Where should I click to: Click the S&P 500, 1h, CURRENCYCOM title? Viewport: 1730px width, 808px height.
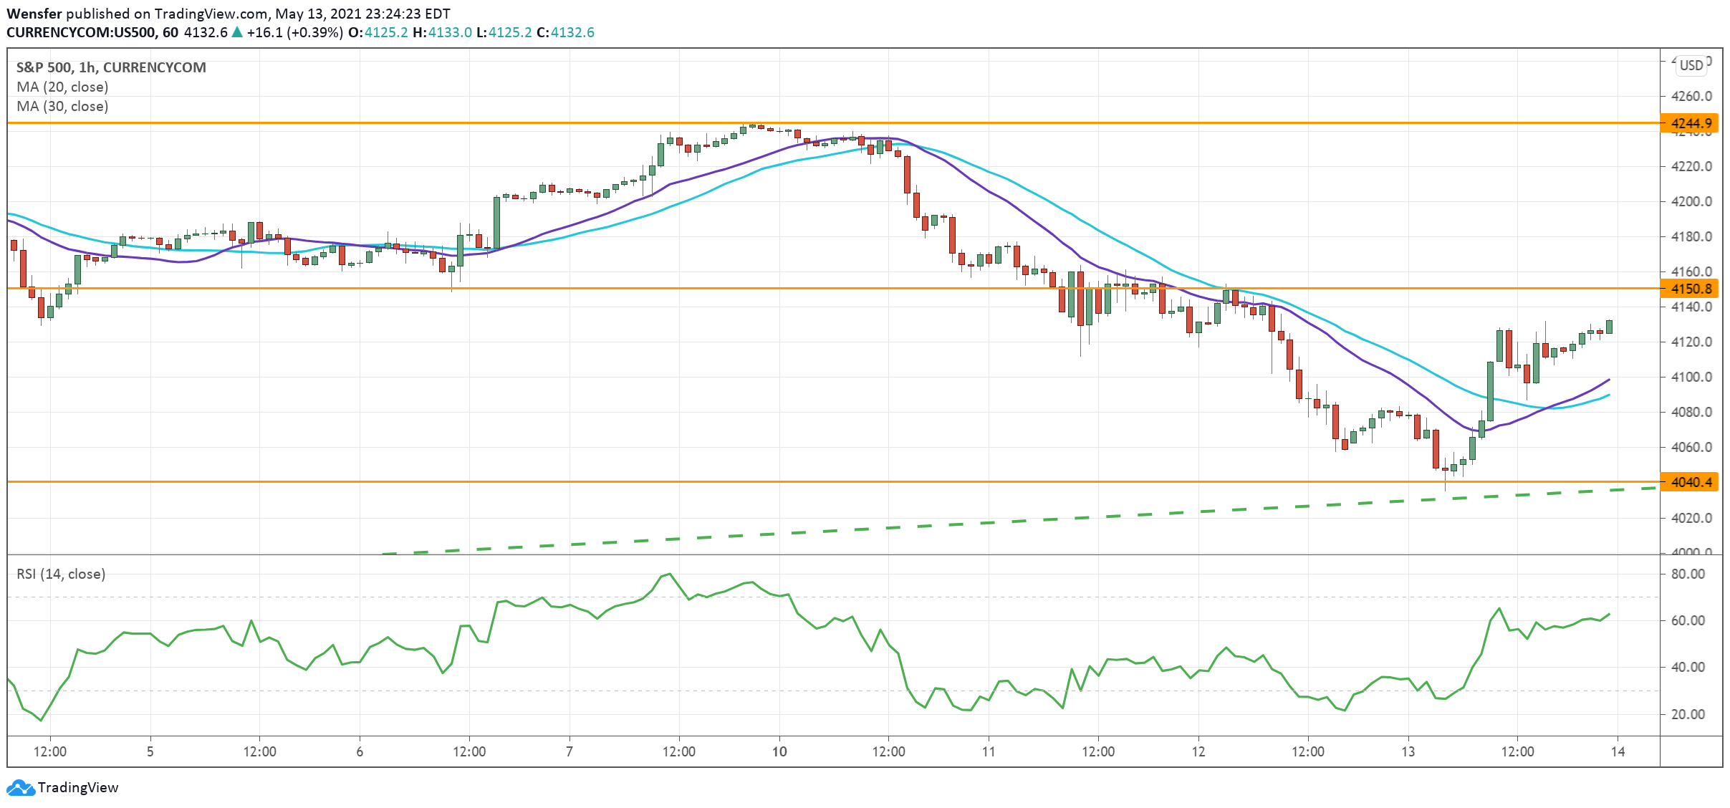pos(111,67)
